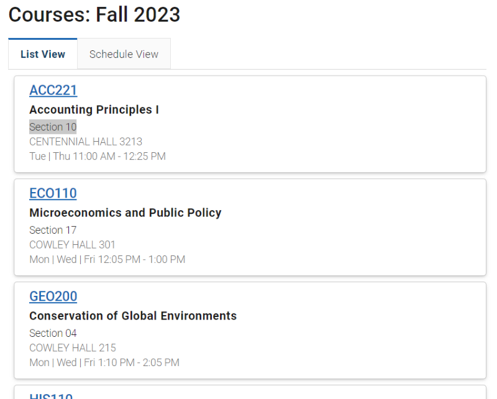Click the highlighted Section 10 text
Viewport: 497px width, 399px height.
pos(53,127)
